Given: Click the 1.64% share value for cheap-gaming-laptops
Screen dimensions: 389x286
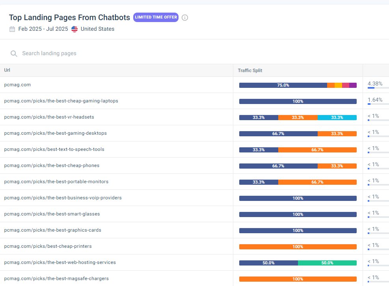Looking at the screenshot, I should click(375, 100).
